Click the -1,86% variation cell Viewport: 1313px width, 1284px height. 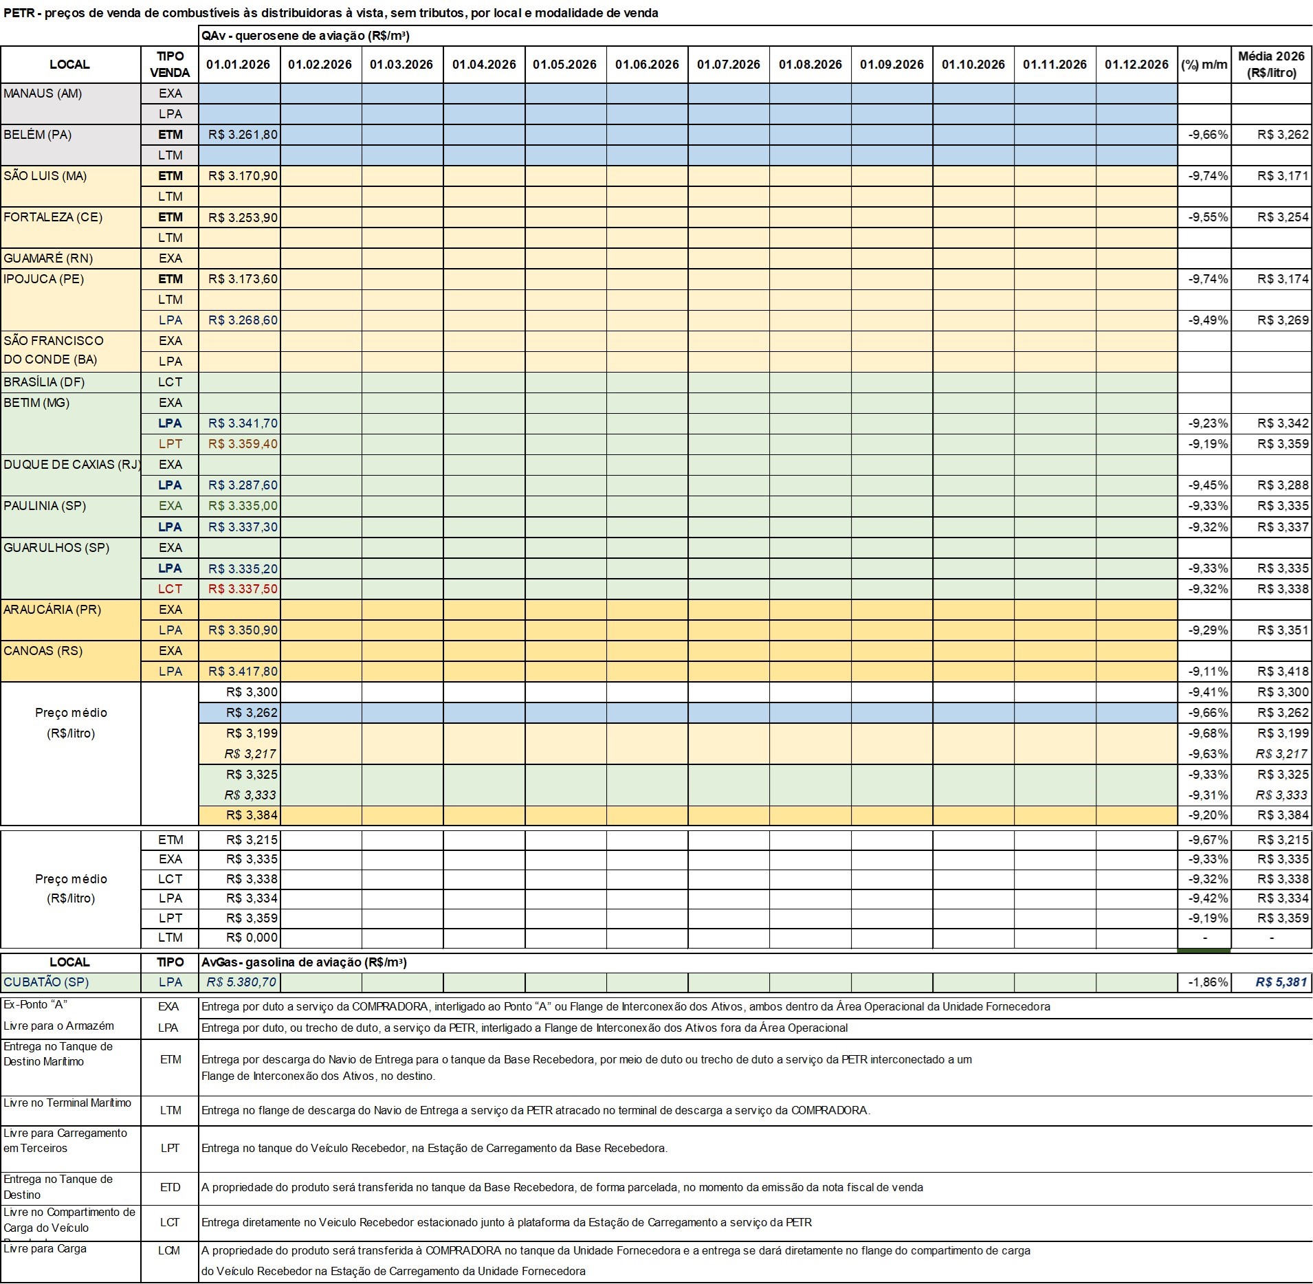tap(1204, 982)
